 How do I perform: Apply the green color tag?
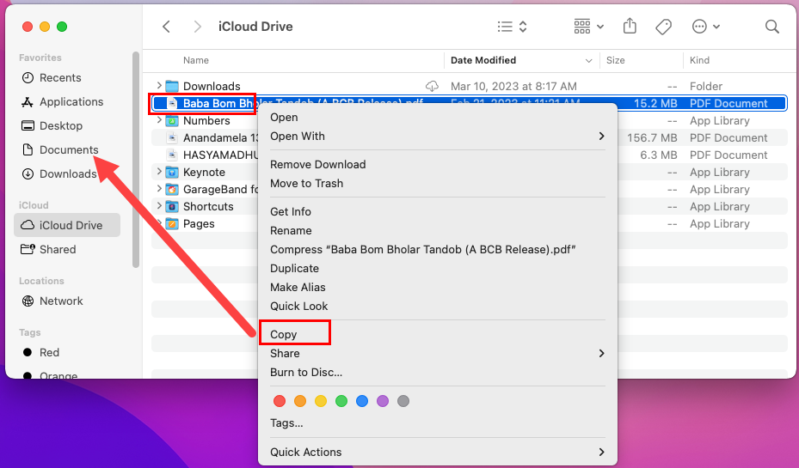click(341, 401)
